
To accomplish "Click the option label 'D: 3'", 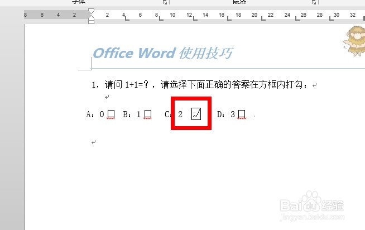I will coord(226,114).
